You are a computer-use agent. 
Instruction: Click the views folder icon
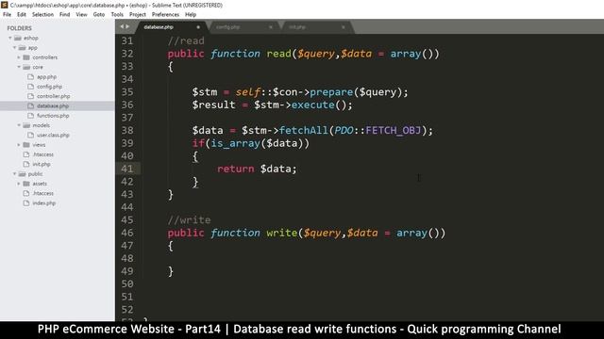point(26,145)
